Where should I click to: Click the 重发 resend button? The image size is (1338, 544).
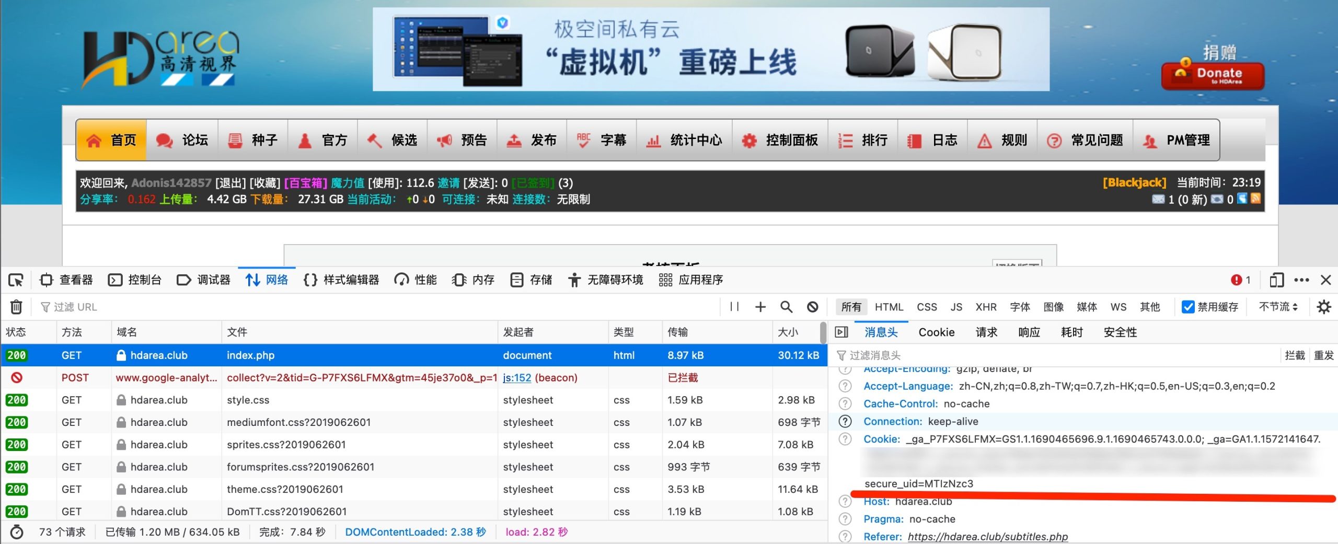[x=1323, y=355]
